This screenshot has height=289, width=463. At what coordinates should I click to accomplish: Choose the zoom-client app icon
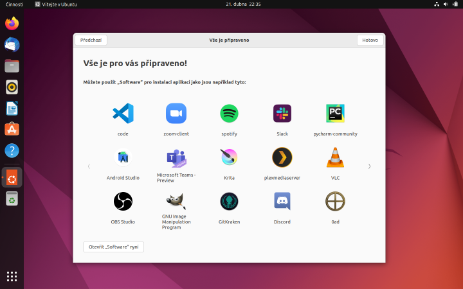[176, 113]
